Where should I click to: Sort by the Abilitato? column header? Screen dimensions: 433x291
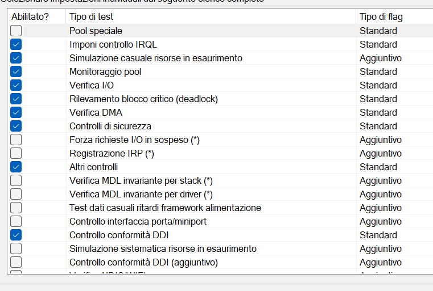[36, 16]
